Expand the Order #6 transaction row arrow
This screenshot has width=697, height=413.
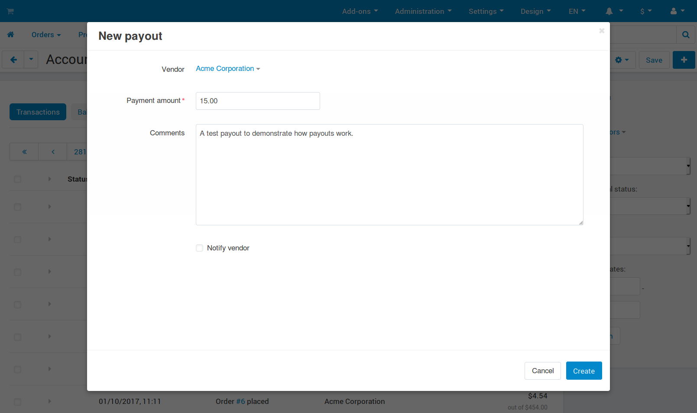(49, 401)
